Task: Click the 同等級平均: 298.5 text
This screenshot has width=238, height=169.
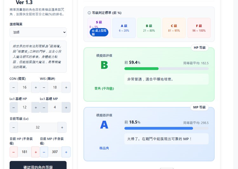Action: click(196, 123)
